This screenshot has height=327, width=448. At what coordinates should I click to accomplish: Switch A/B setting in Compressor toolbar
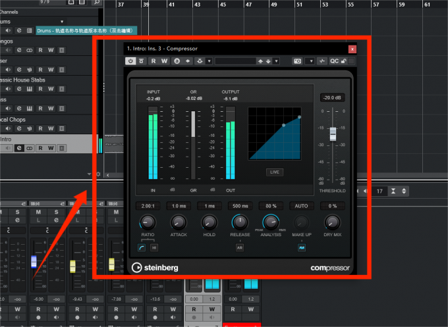177,61
